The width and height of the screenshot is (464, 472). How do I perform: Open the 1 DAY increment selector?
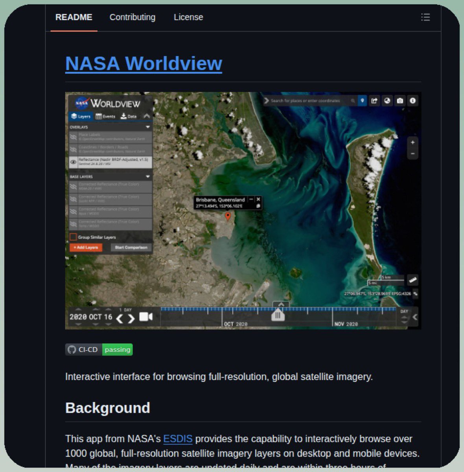[x=125, y=310]
